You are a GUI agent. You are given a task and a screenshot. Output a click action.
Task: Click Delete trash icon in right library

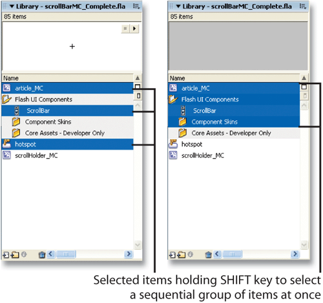[208, 255]
